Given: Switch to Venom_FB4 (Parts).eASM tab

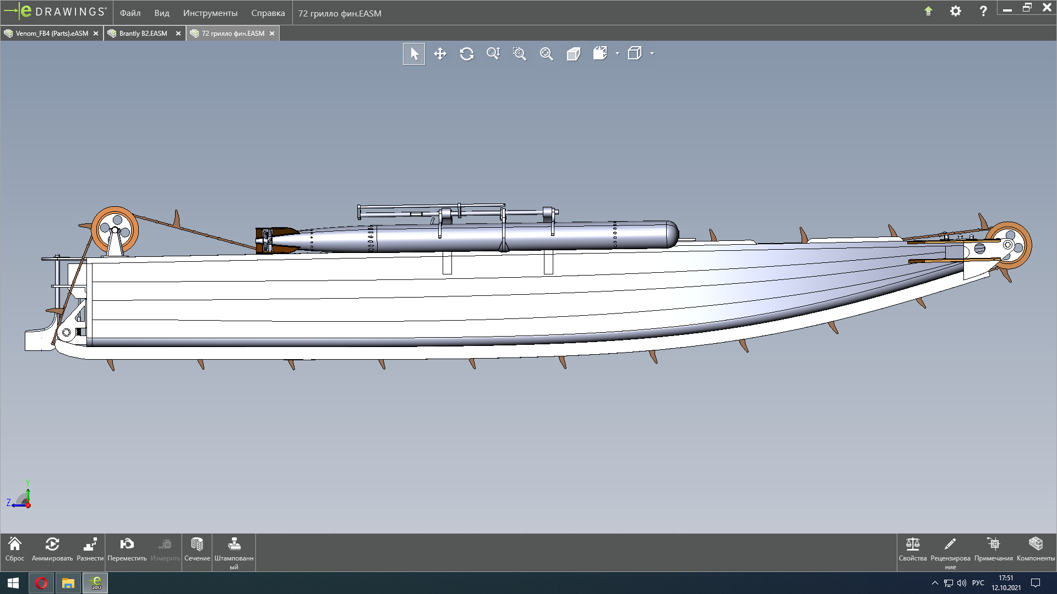Looking at the screenshot, I should point(52,34).
